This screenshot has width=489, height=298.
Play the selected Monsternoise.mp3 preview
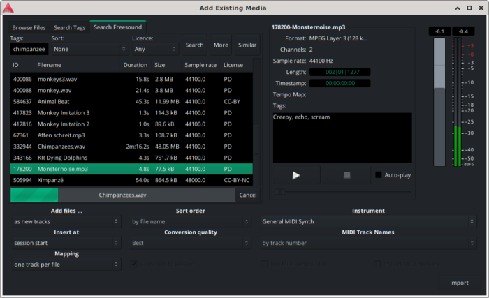tap(295, 175)
